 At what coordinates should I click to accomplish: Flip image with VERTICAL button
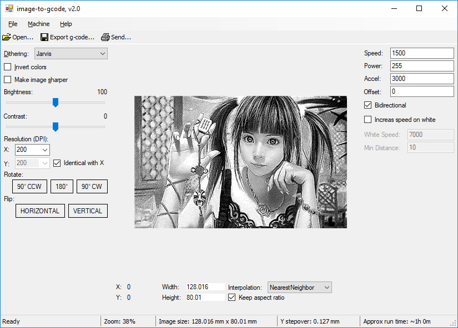(x=88, y=211)
